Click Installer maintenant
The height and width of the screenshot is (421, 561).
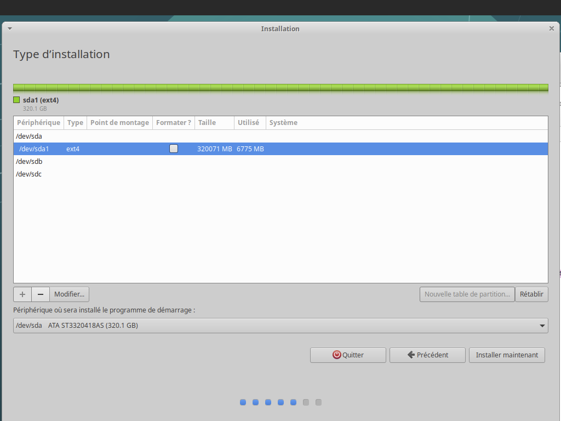point(507,355)
